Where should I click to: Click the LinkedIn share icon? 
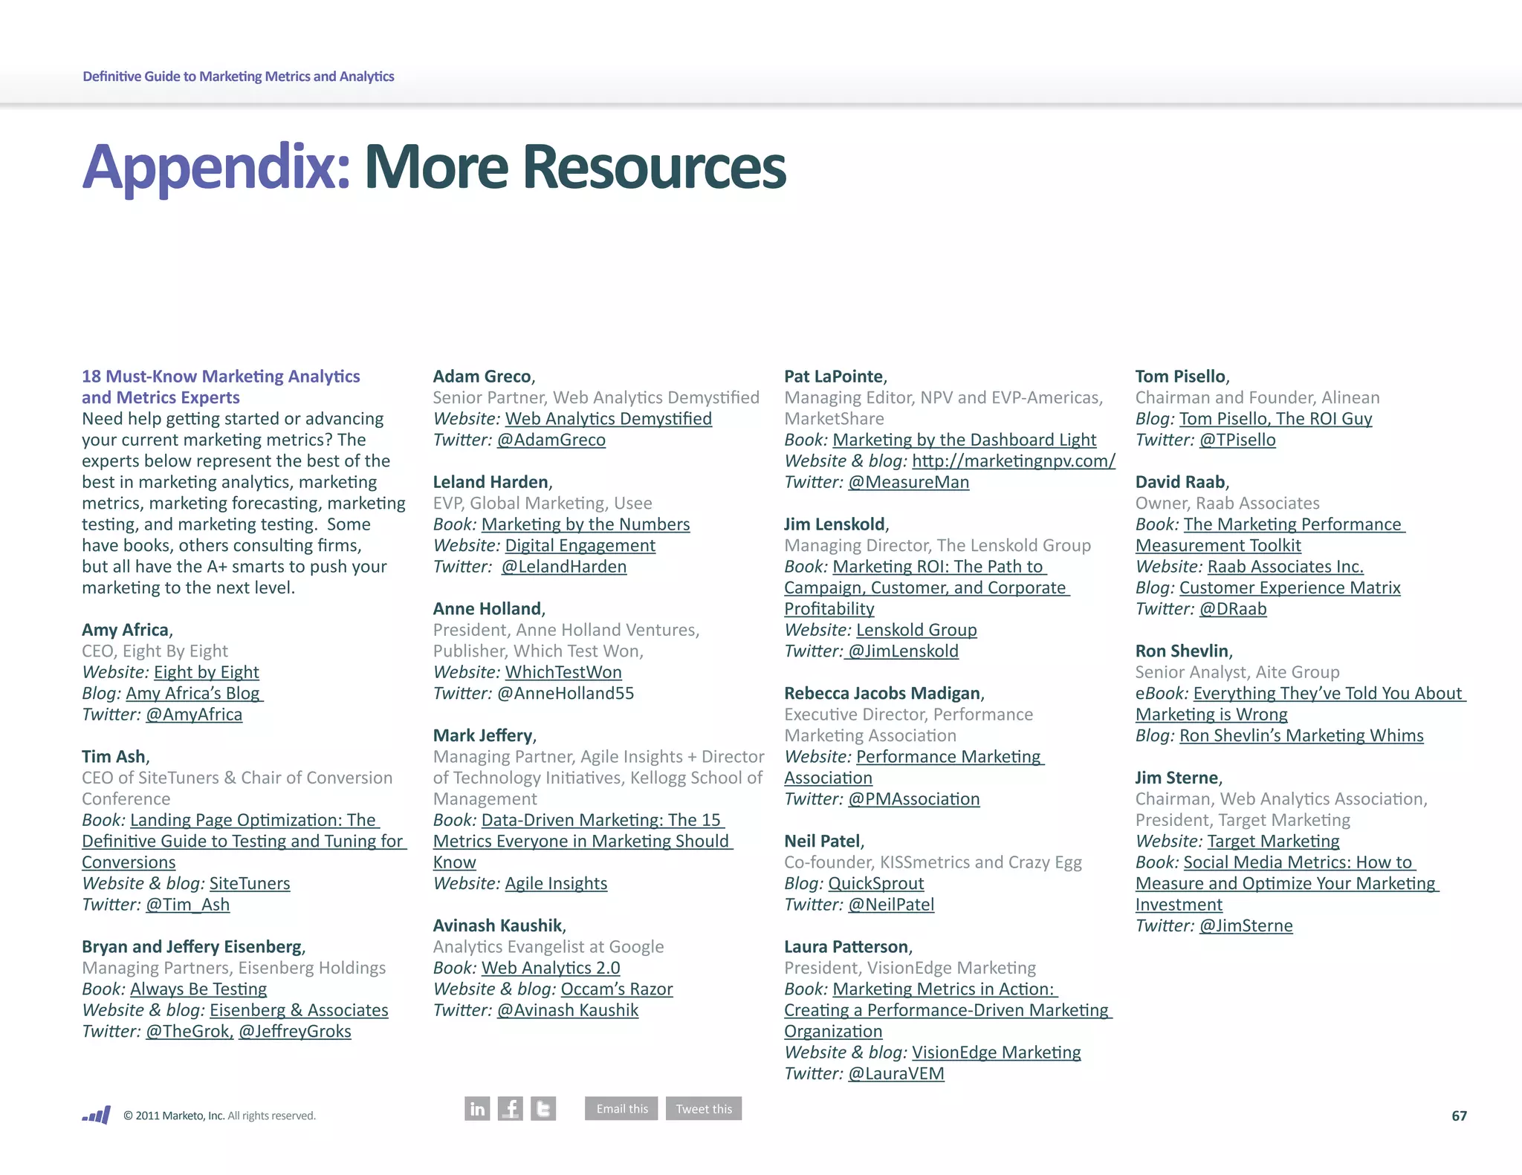477,1108
